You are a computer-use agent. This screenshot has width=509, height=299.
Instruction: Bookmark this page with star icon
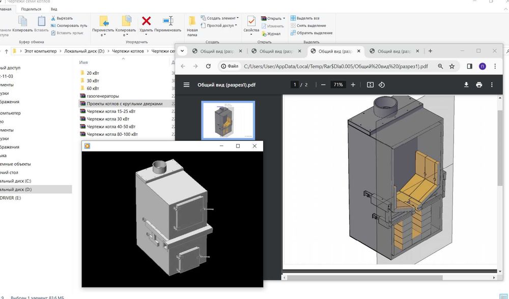coord(453,66)
